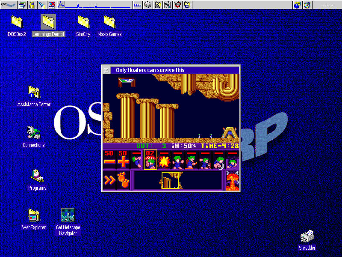Select the Builder skill icon
342x257 pixels.
(x=191, y=160)
